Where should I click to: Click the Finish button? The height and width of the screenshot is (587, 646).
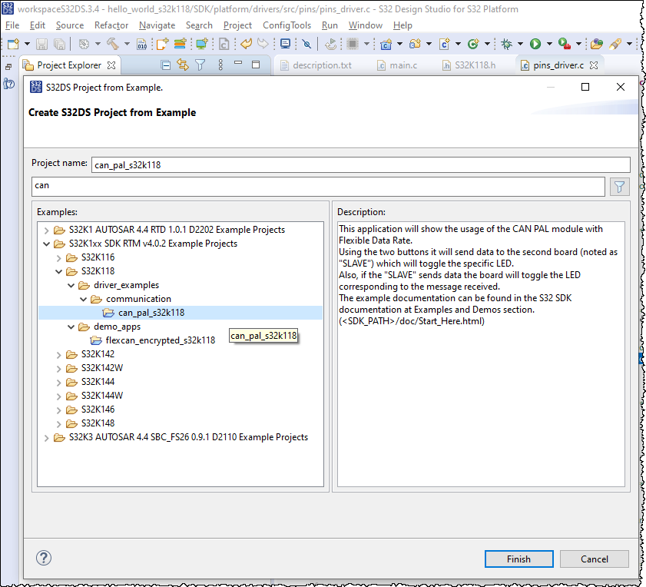(518, 559)
